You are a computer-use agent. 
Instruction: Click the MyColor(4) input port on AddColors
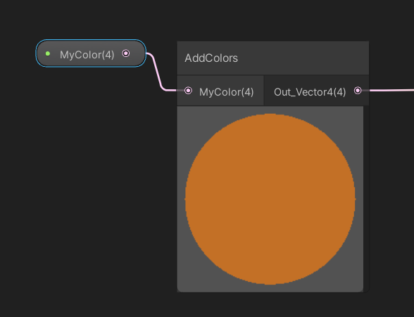(x=188, y=91)
